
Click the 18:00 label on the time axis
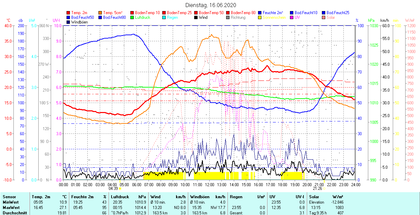(x=283, y=184)
